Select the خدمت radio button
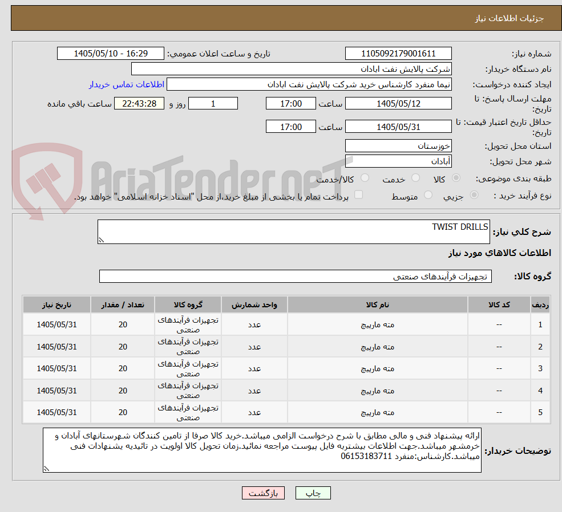The width and height of the screenshot is (562, 512). [x=415, y=178]
